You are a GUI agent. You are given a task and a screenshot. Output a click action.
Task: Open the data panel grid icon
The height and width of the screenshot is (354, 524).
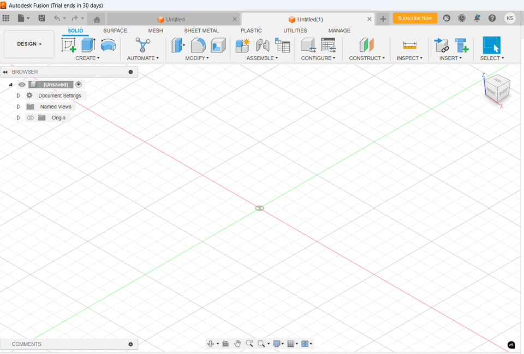point(6,19)
